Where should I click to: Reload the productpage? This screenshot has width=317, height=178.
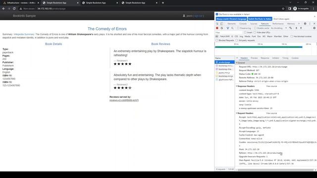click(14, 9)
